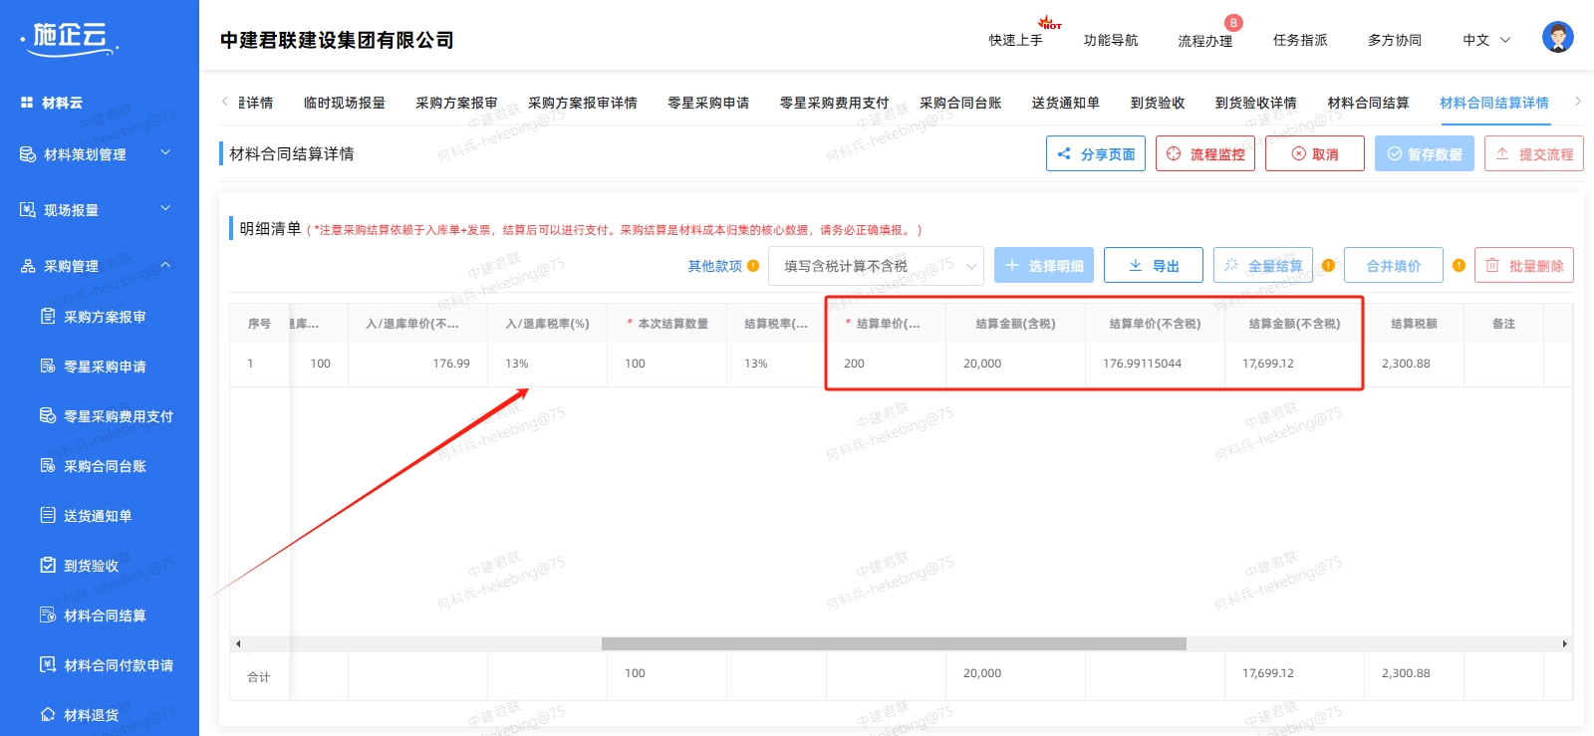Viewport: 1594px width, 736px height.
Task: Click the 送货通知单 list icon
Action: [x=48, y=515]
